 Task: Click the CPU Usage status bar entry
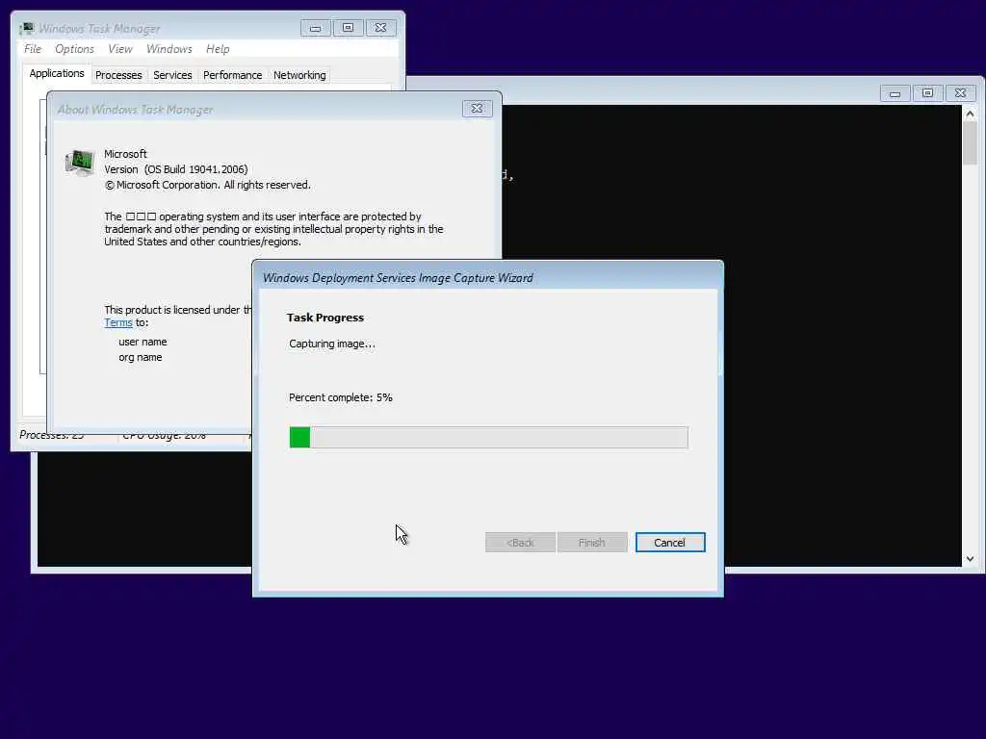pos(164,435)
